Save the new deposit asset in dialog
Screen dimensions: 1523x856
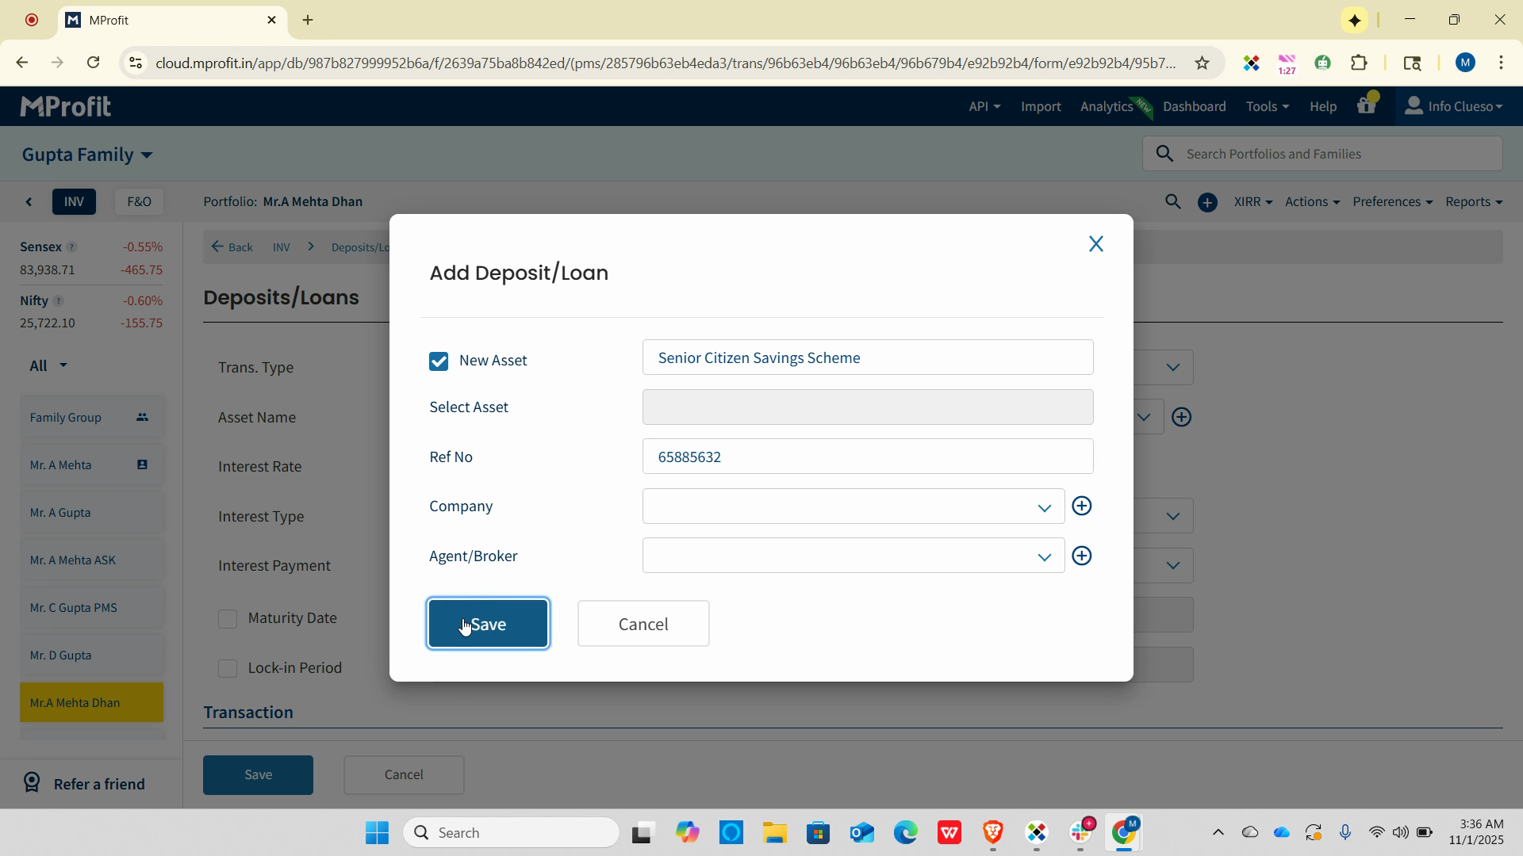pyautogui.click(x=488, y=624)
